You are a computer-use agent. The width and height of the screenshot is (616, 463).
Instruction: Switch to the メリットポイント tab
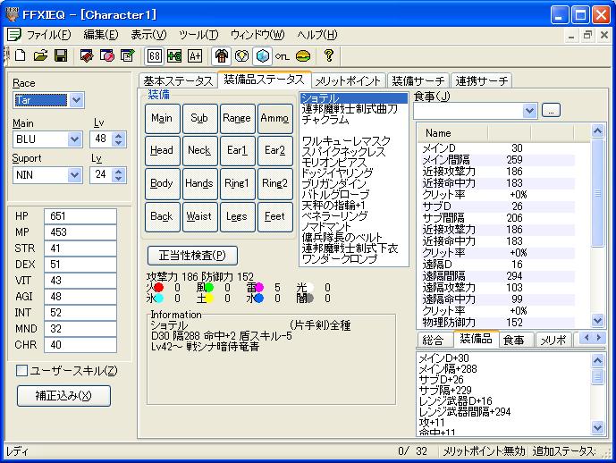tap(348, 81)
